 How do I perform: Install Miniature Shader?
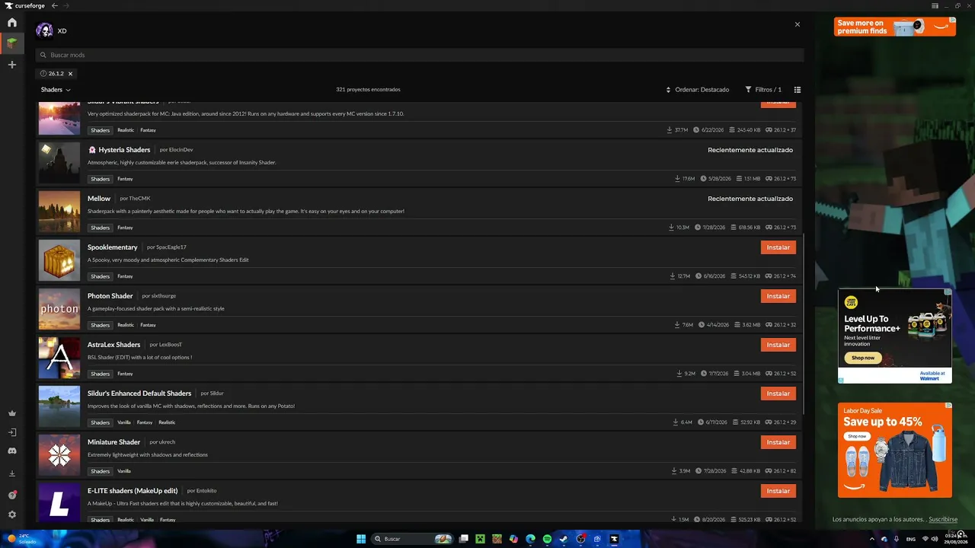(778, 442)
